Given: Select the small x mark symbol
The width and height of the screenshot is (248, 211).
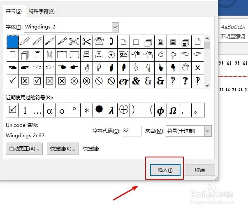Looking at the screenshot, I should point(198,68).
